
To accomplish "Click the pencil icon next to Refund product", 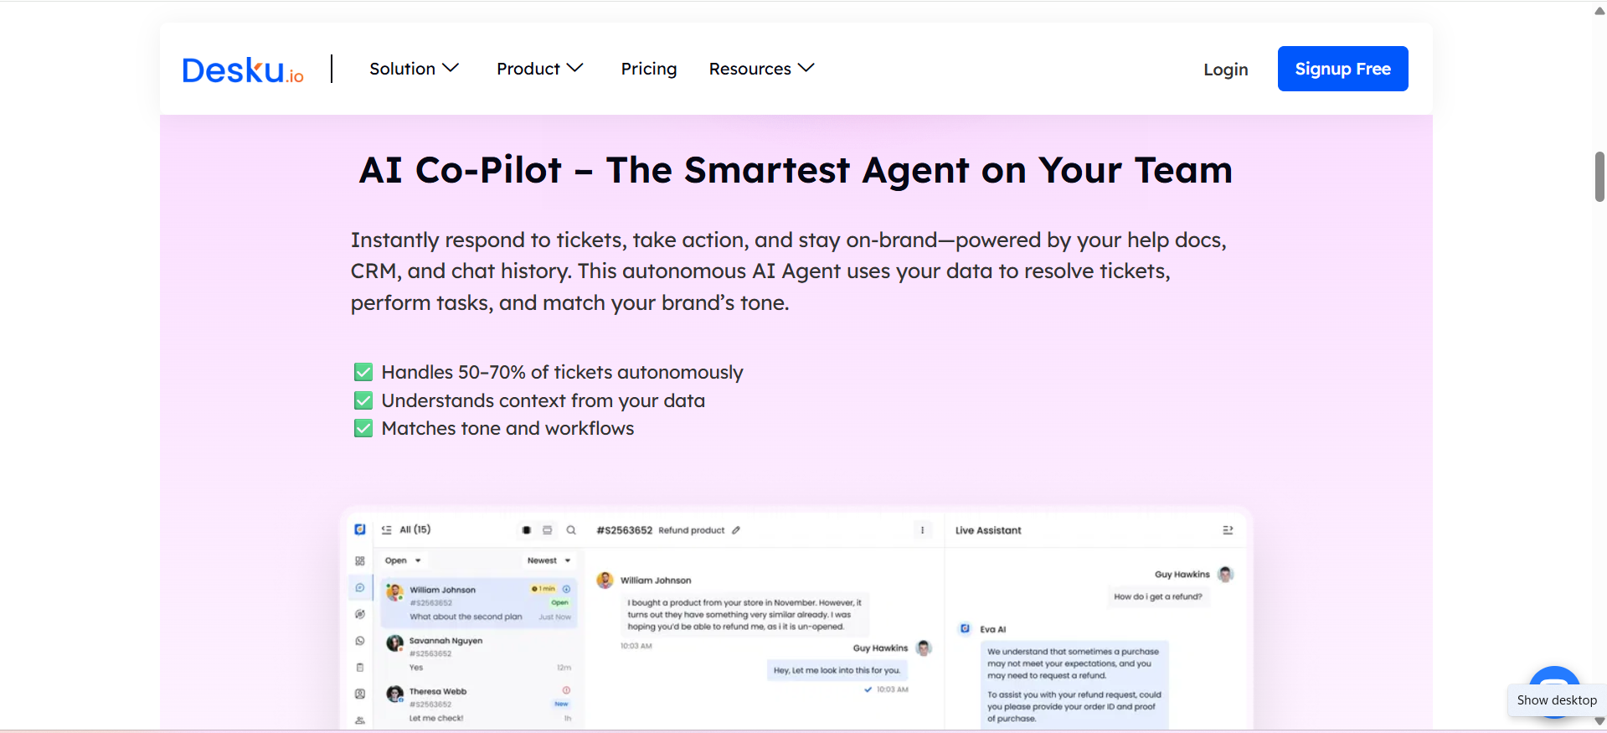I will pyautogui.click(x=736, y=530).
